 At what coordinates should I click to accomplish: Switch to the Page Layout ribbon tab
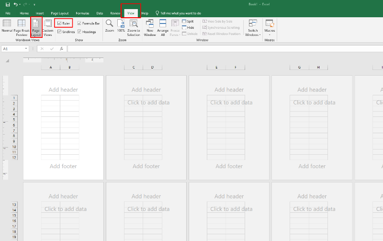pyautogui.click(x=59, y=13)
